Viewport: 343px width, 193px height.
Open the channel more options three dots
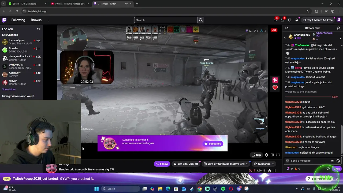point(275,170)
